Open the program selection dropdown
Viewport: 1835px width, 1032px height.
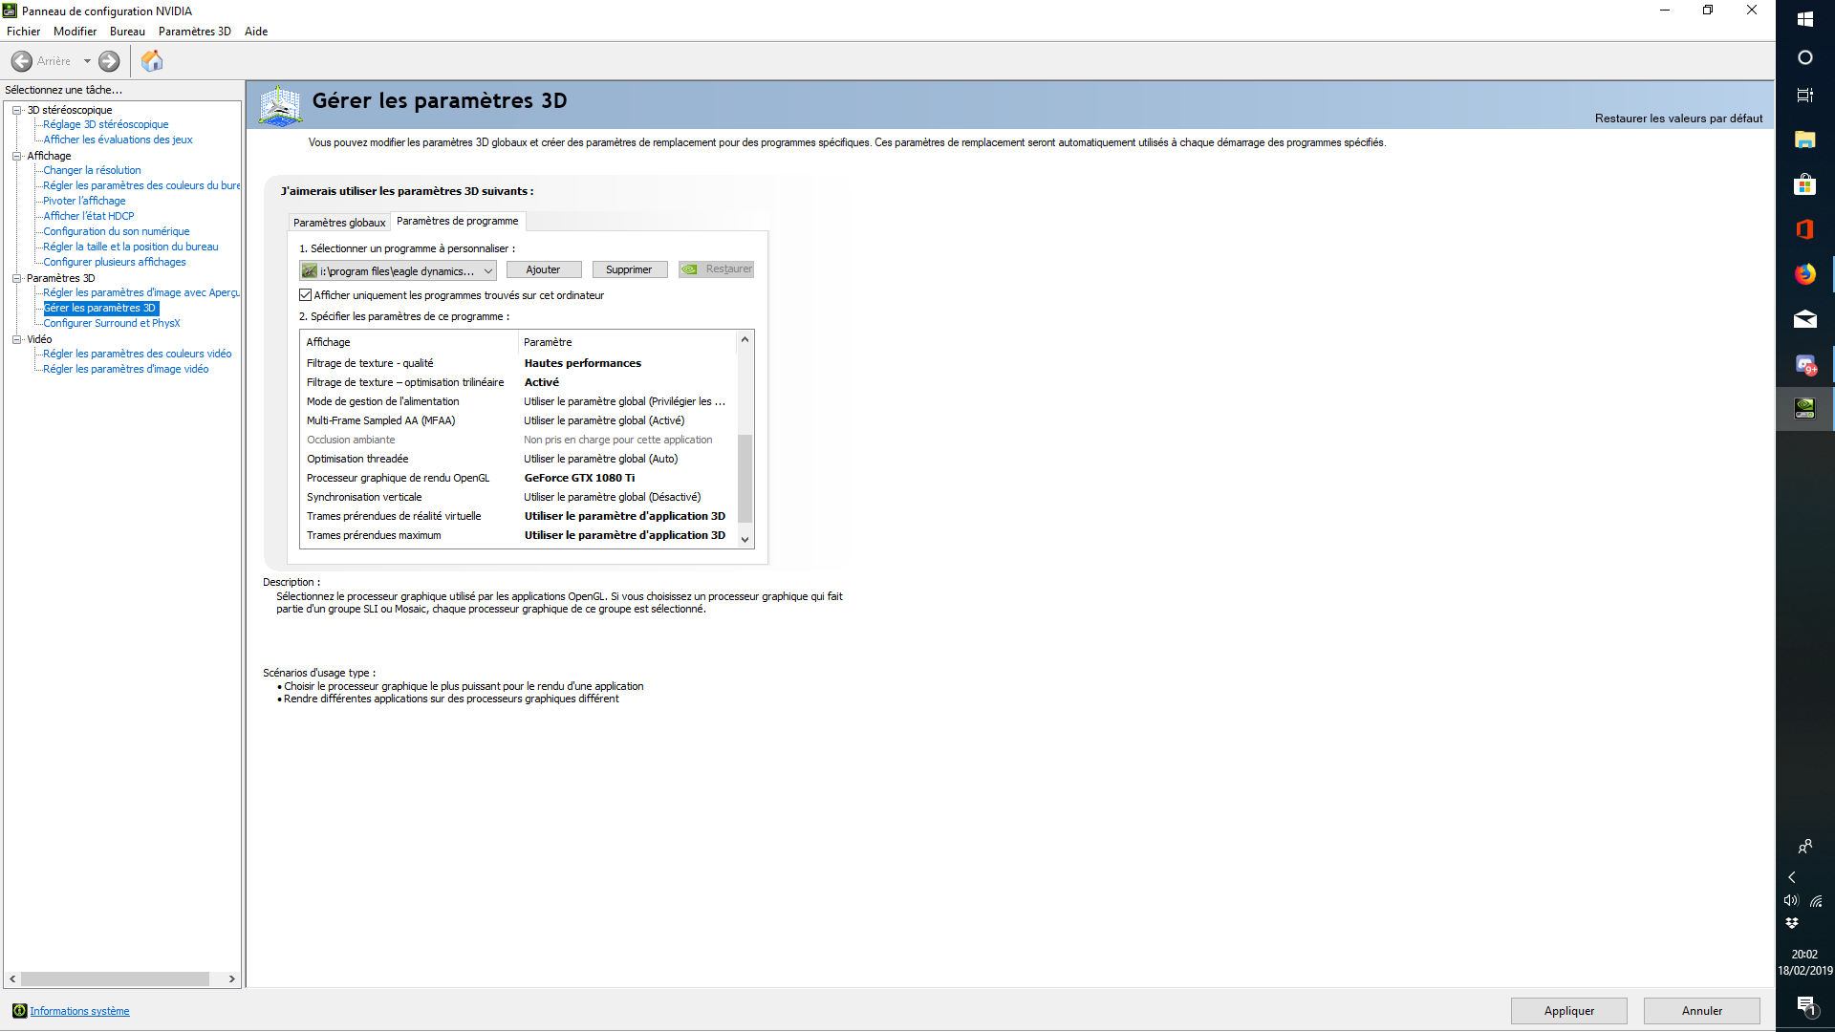click(398, 270)
